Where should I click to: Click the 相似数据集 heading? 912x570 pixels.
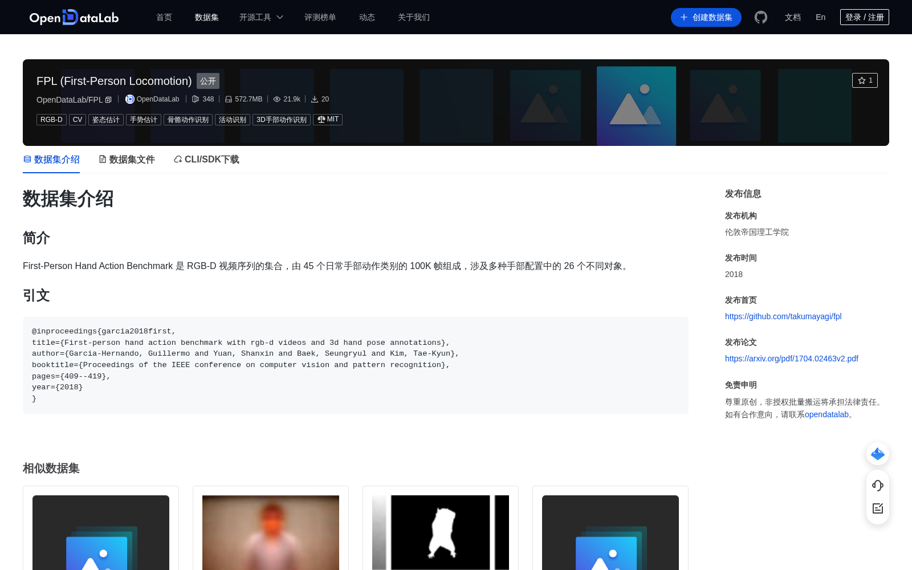tap(51, 468)
